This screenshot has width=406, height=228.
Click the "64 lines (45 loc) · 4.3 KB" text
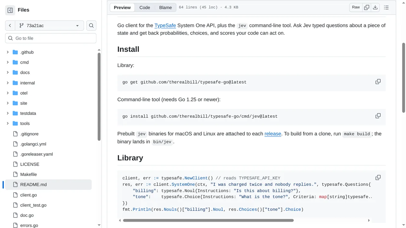[x=208, y=7]
